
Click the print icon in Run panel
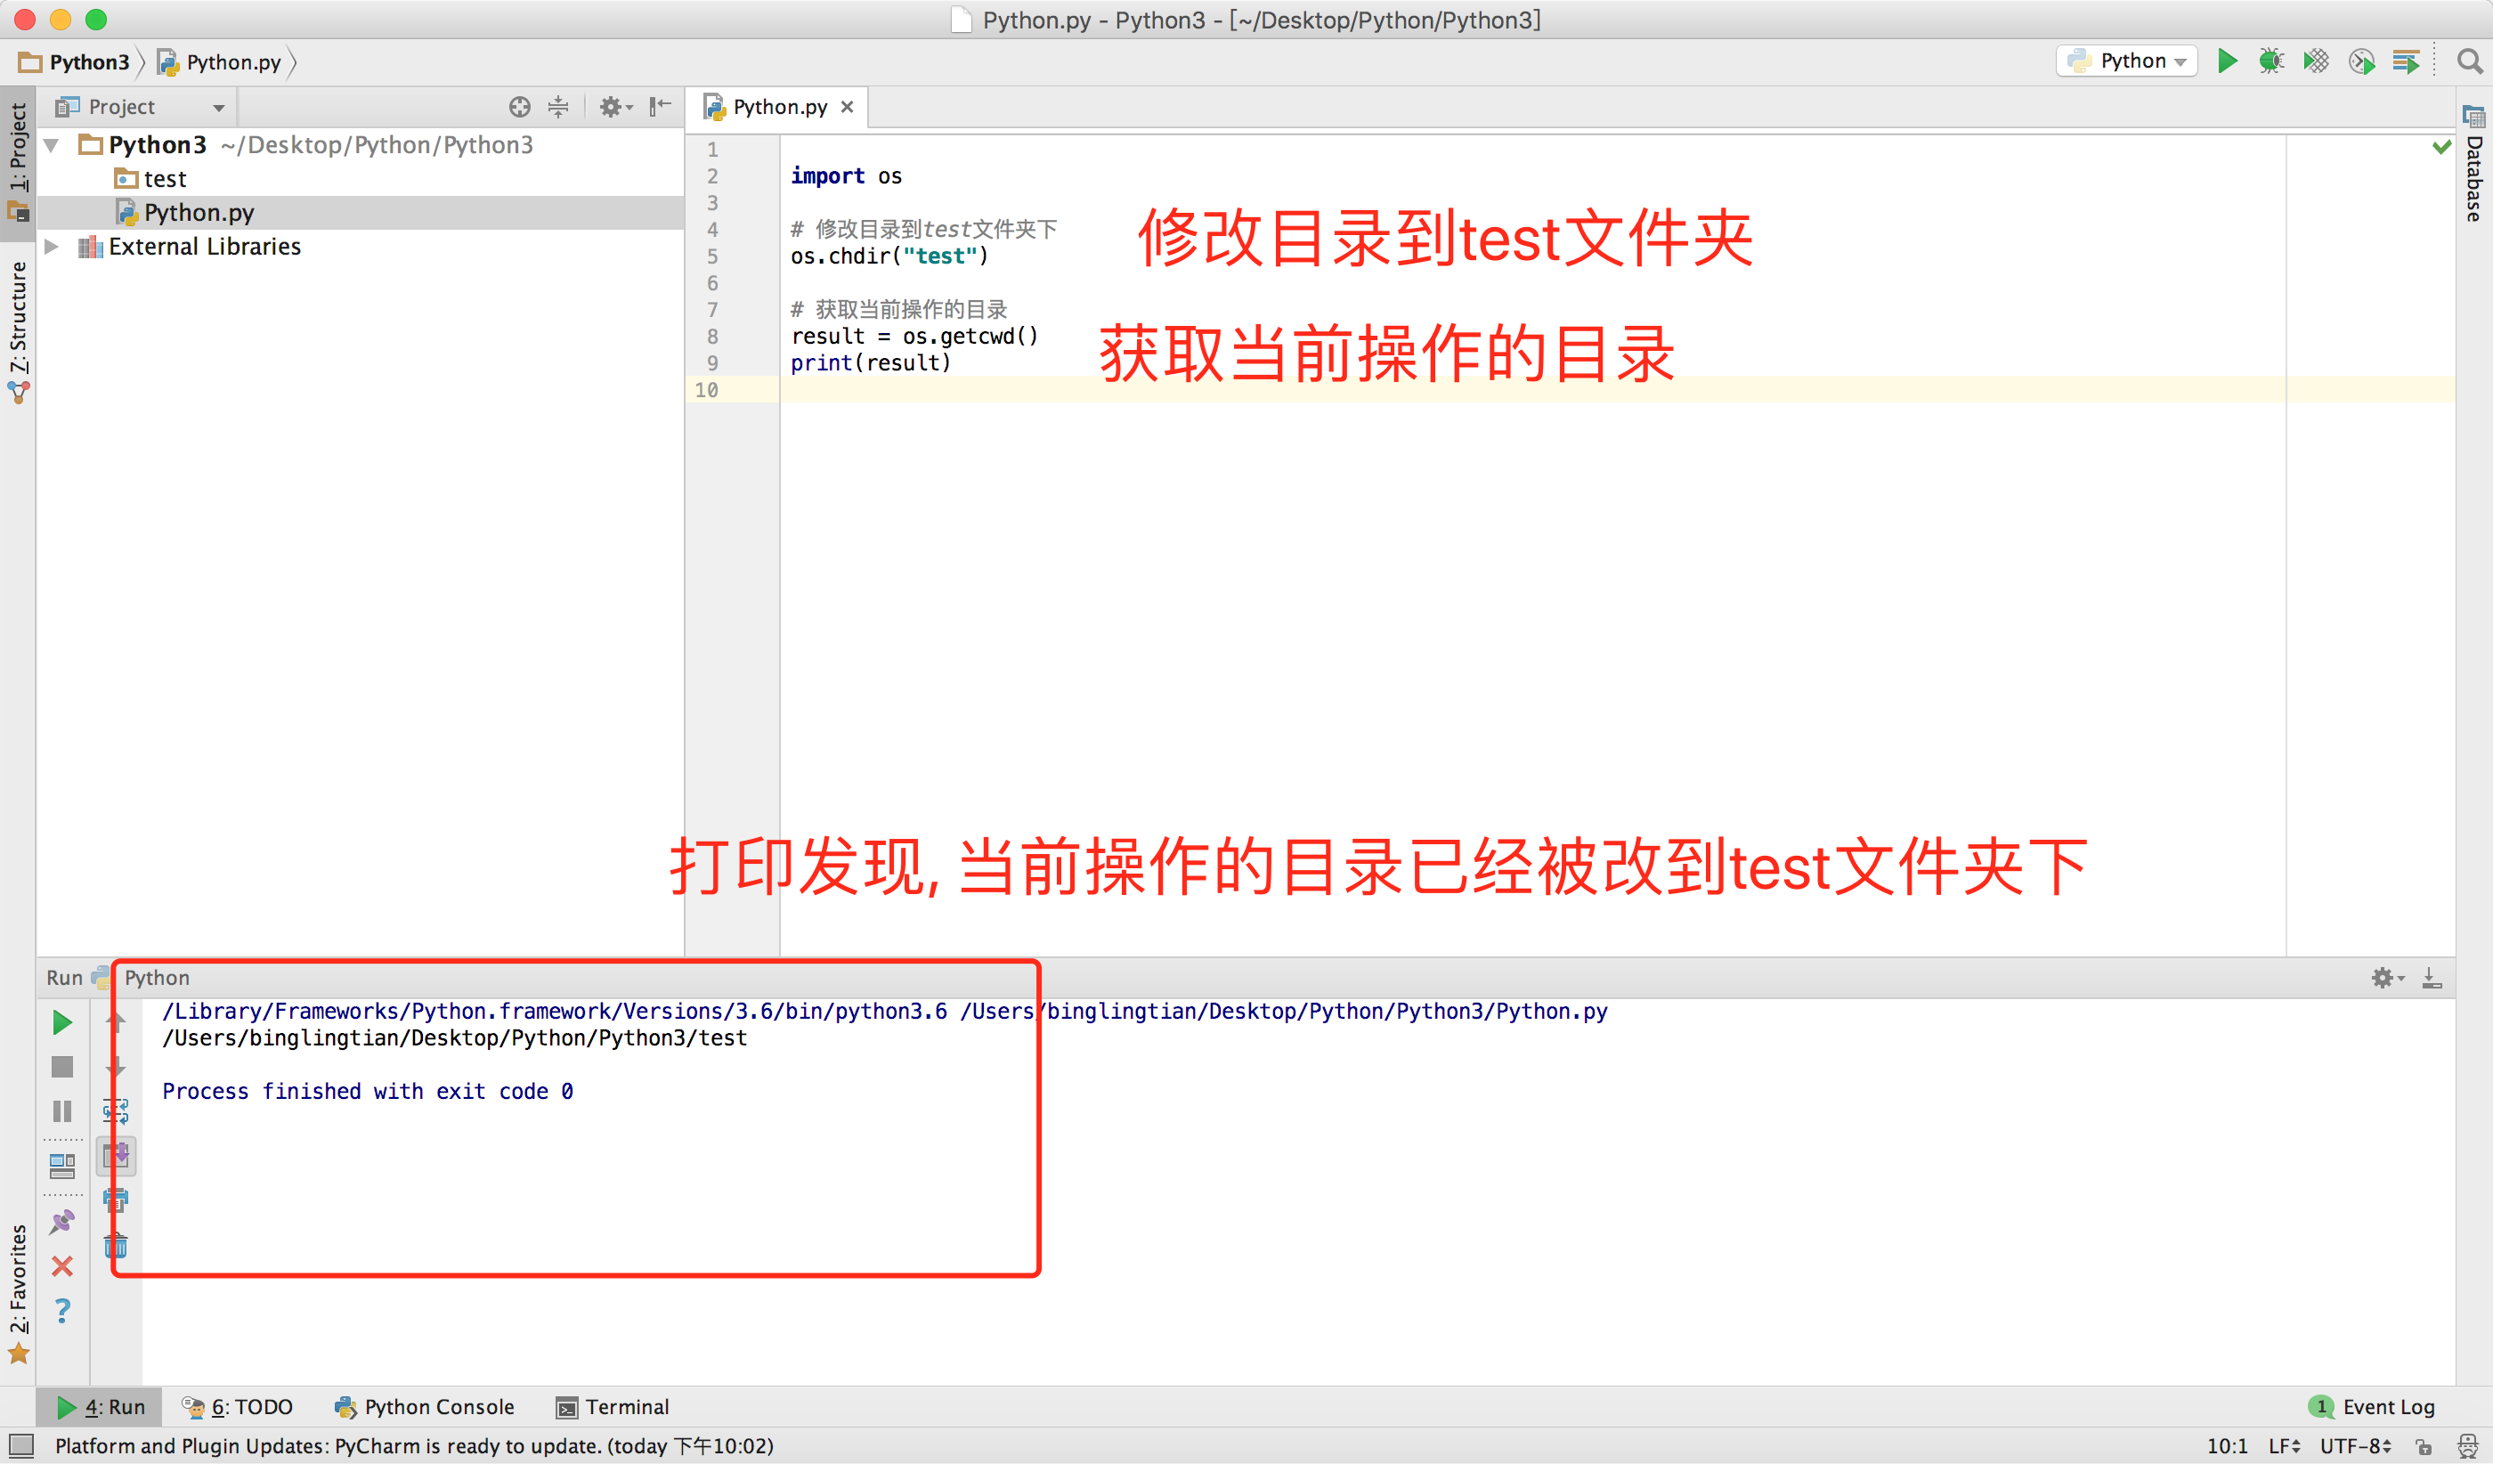116,1201
